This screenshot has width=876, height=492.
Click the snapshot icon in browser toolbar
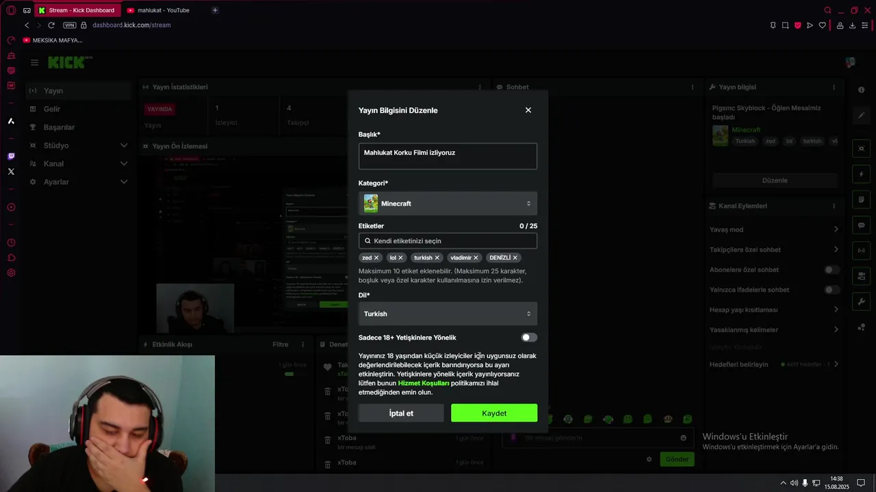coord(785,25)
